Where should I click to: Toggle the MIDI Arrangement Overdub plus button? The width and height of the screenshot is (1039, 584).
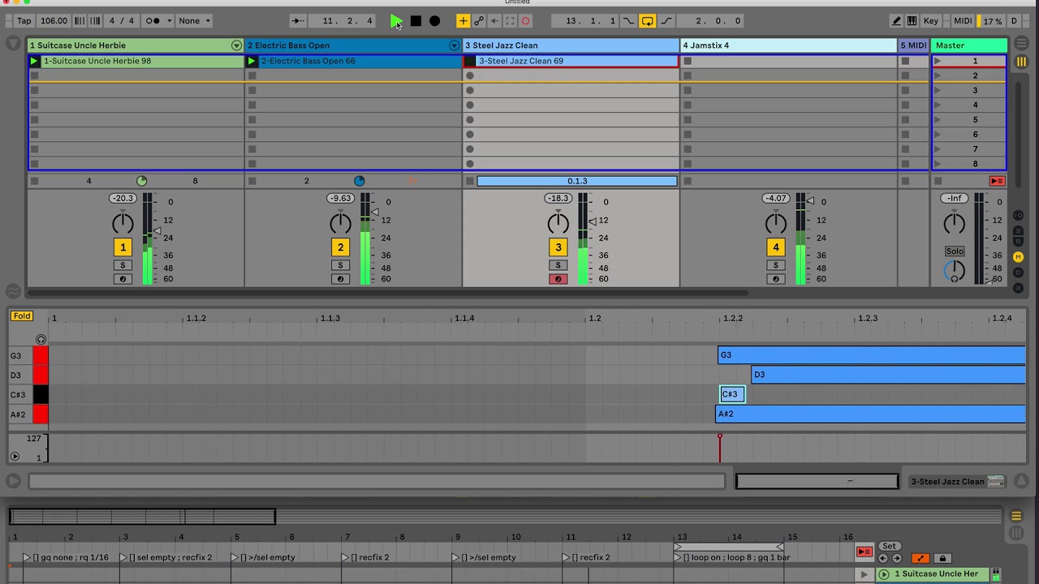coord(463,21)
